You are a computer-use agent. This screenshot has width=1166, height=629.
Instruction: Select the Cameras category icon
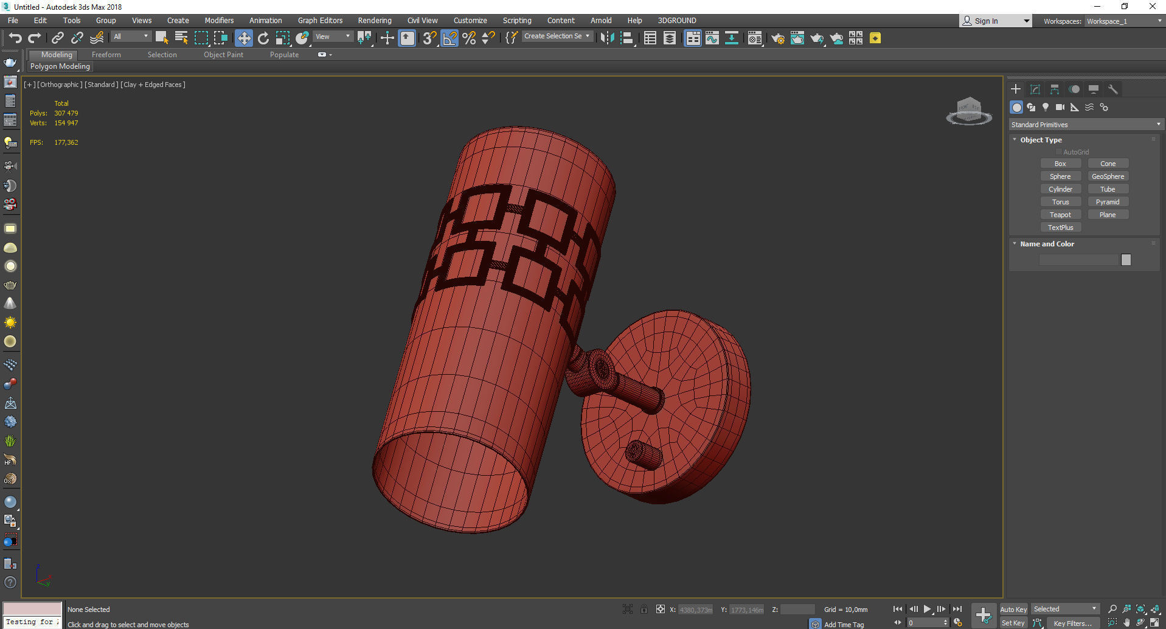(1060, 107)
